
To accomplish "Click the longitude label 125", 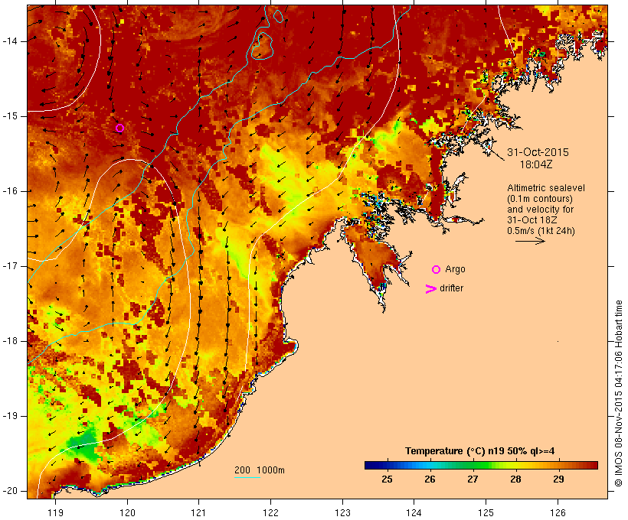I will [486, 513].
